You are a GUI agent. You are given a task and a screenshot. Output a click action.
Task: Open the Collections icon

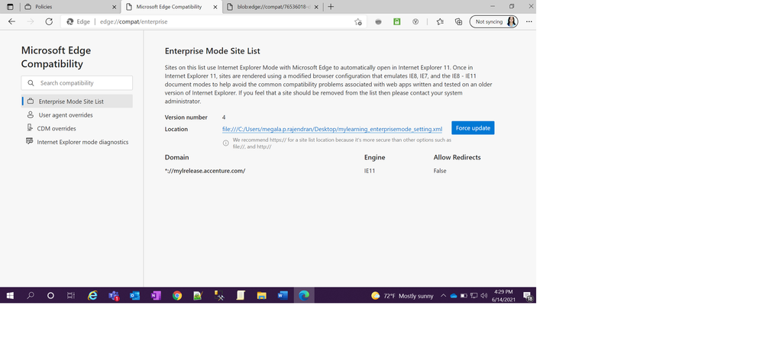coord(458,22)
